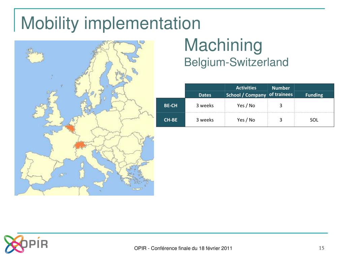Image resolution: width=345 pixels, height=259 pixels.
Task: Click the Europe map image
Action: [84, 118]
